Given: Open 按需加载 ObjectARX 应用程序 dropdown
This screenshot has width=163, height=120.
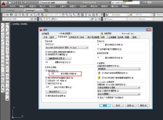Looking at the screenshot, I should click(119, 88).
